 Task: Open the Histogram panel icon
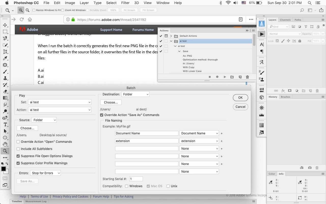click(262, 115)
